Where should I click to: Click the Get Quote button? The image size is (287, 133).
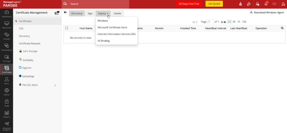(214, 4)
